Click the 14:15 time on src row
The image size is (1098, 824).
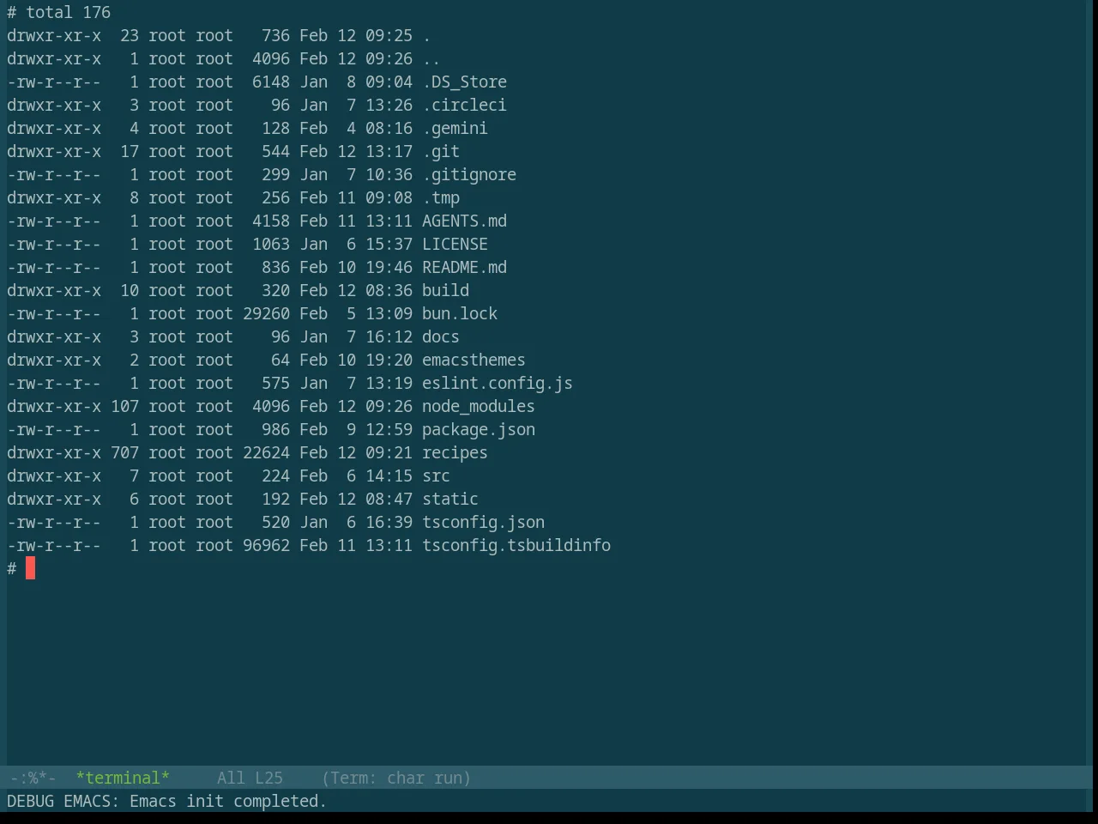389,476
